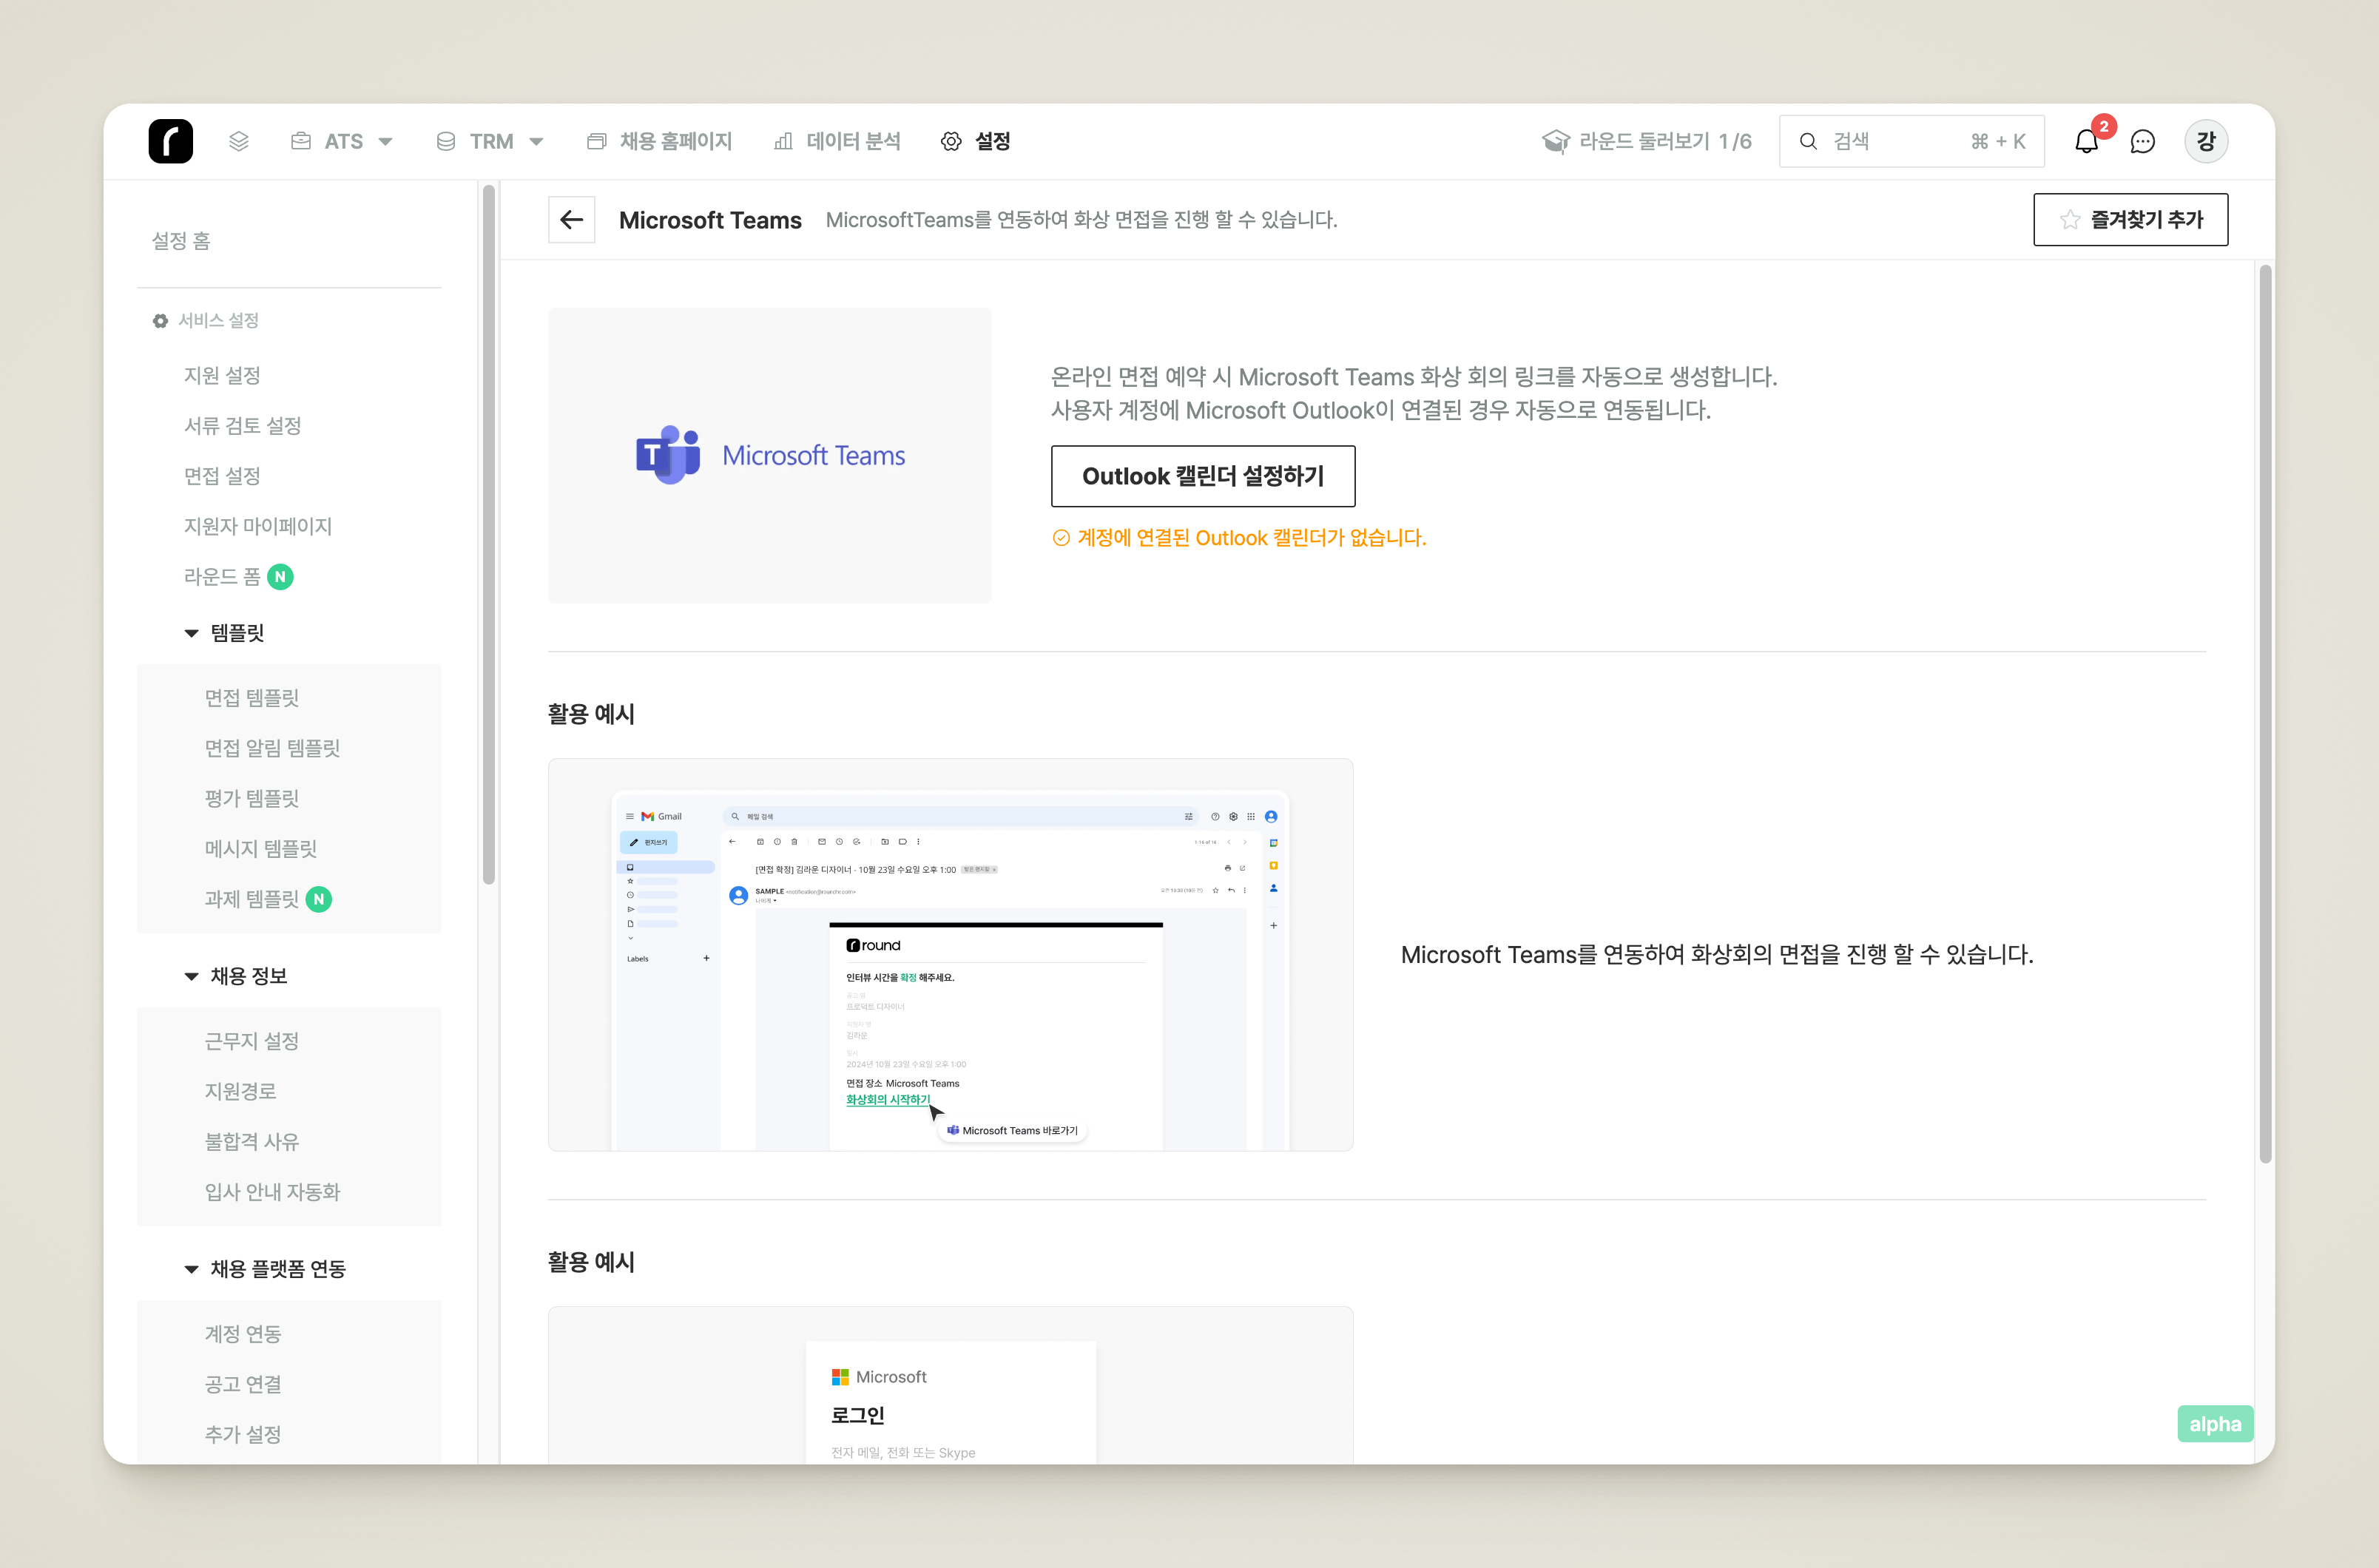Viewport: 2379px width, 1568px height.
Task: Click the green alpha badge
Action: (2214, 1423)
